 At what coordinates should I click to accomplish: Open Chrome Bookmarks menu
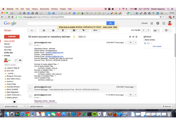coord(45,9)
